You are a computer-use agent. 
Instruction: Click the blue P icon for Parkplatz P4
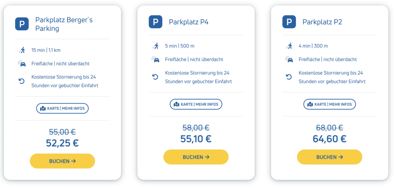(x=155, y=21)
